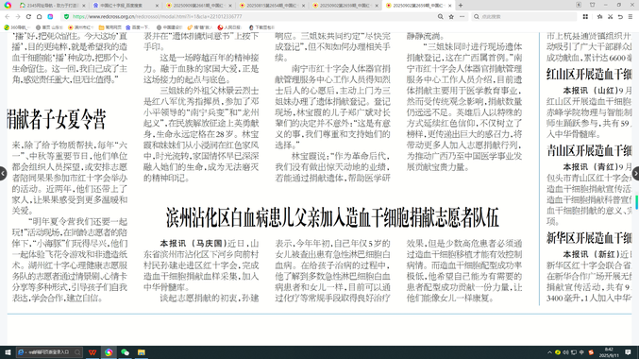The width and height of the screenshot is (639, 359).
Task: Open the 下载图包 bookmark
Action: pyautogui.click(x=261, y=27)
